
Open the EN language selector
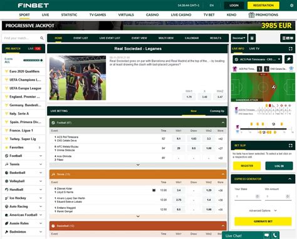click(212, 6)
